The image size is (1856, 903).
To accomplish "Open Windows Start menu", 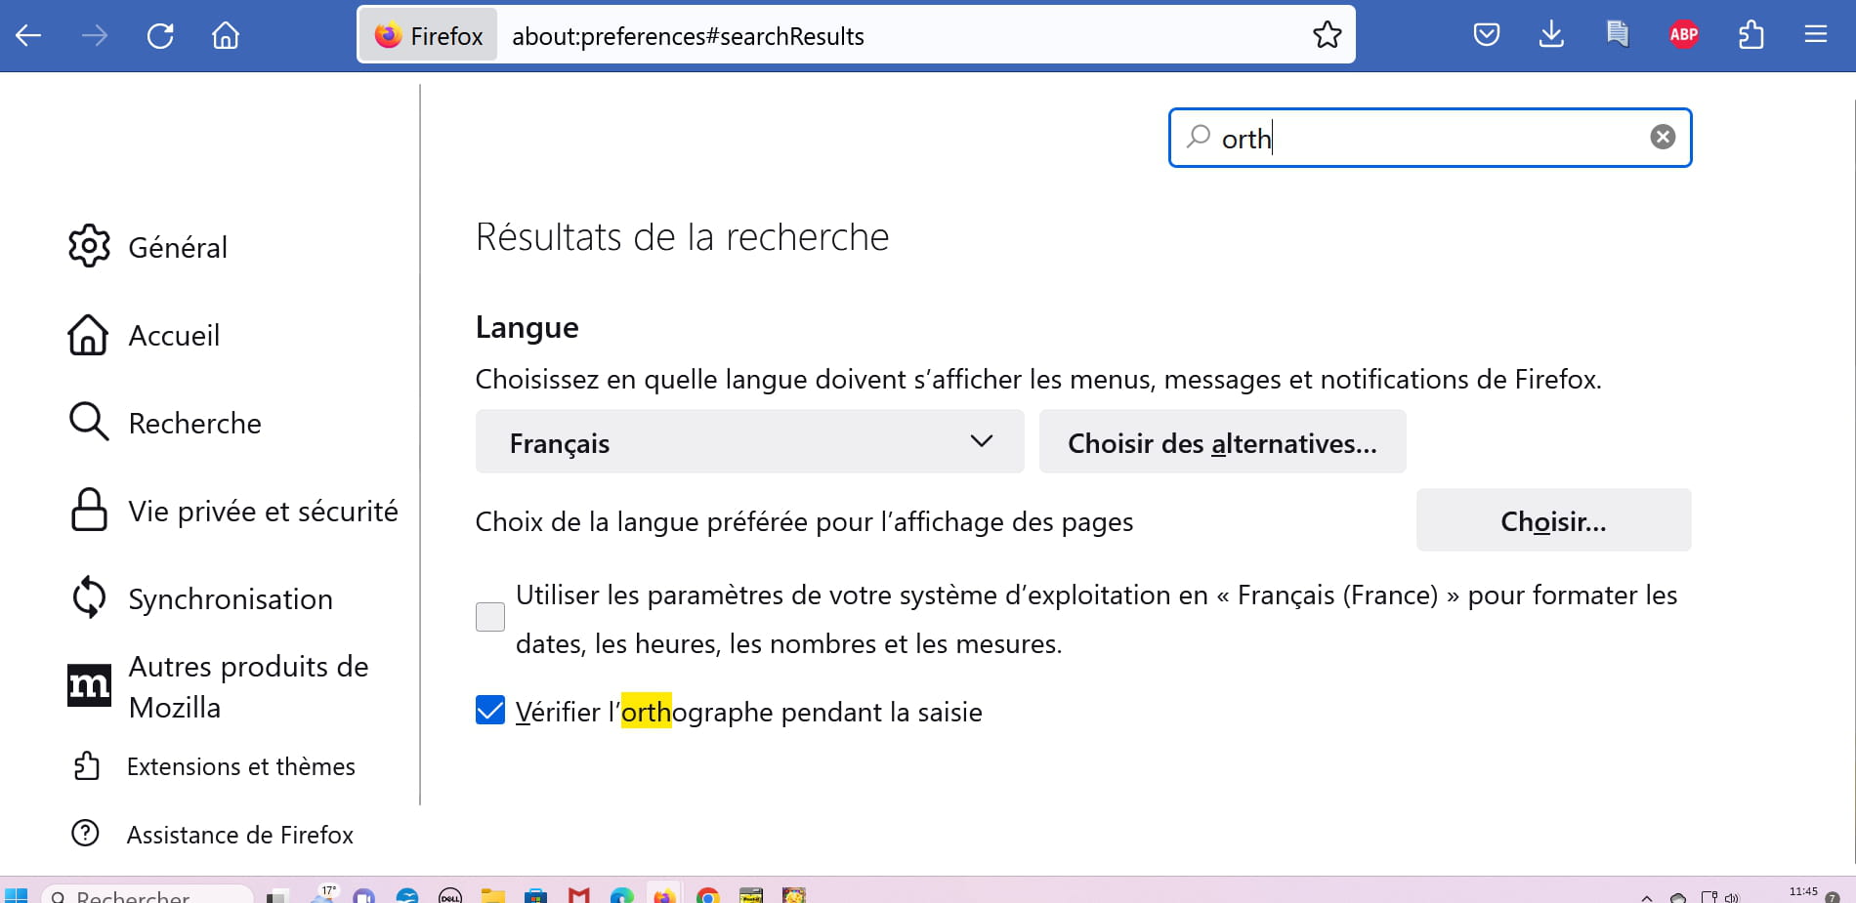I will pos(17,895).
